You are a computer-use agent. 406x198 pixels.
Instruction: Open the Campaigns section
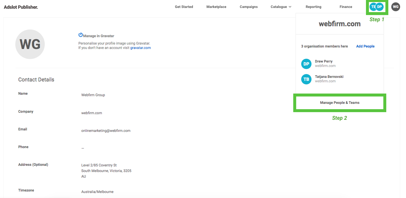(x=249, y=7)
